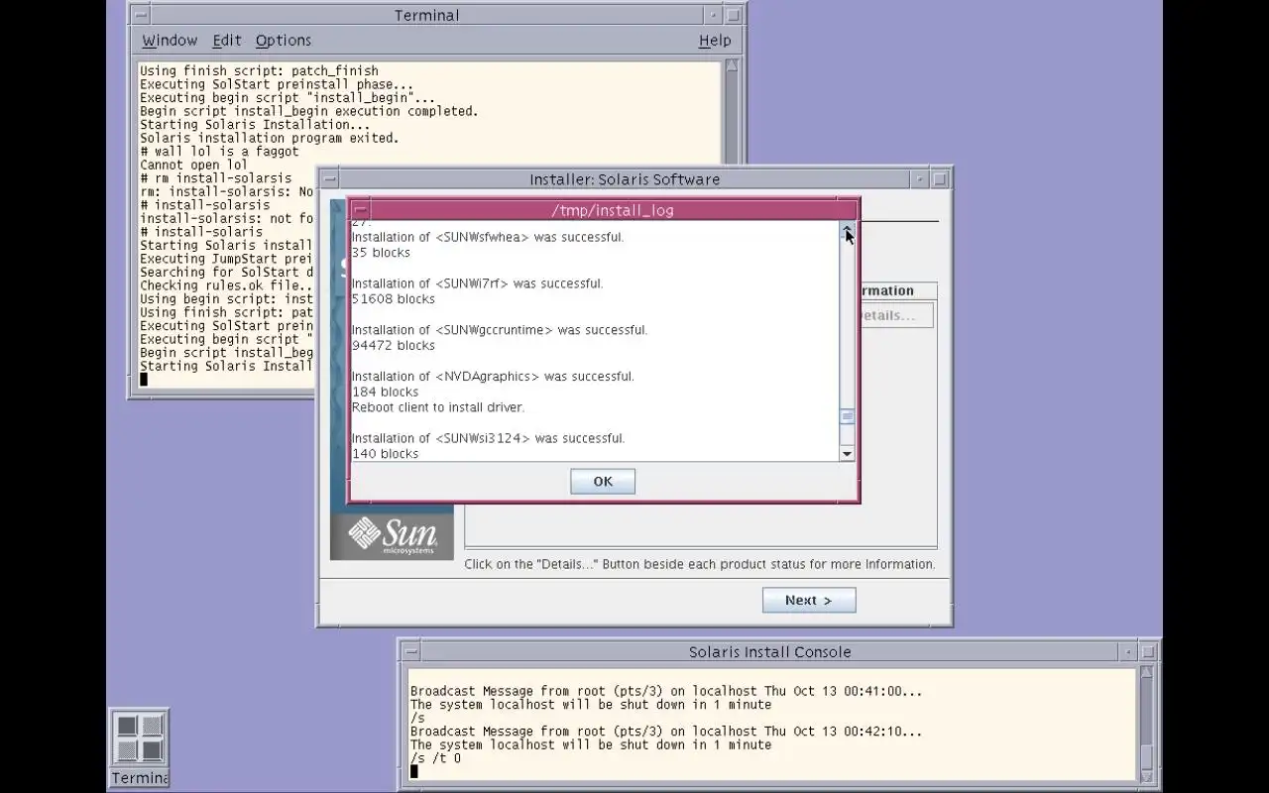The width and height of the screenshot is (1269, 793).
Task: Click the Installer hint text about Details button
Action: point(700,564)
